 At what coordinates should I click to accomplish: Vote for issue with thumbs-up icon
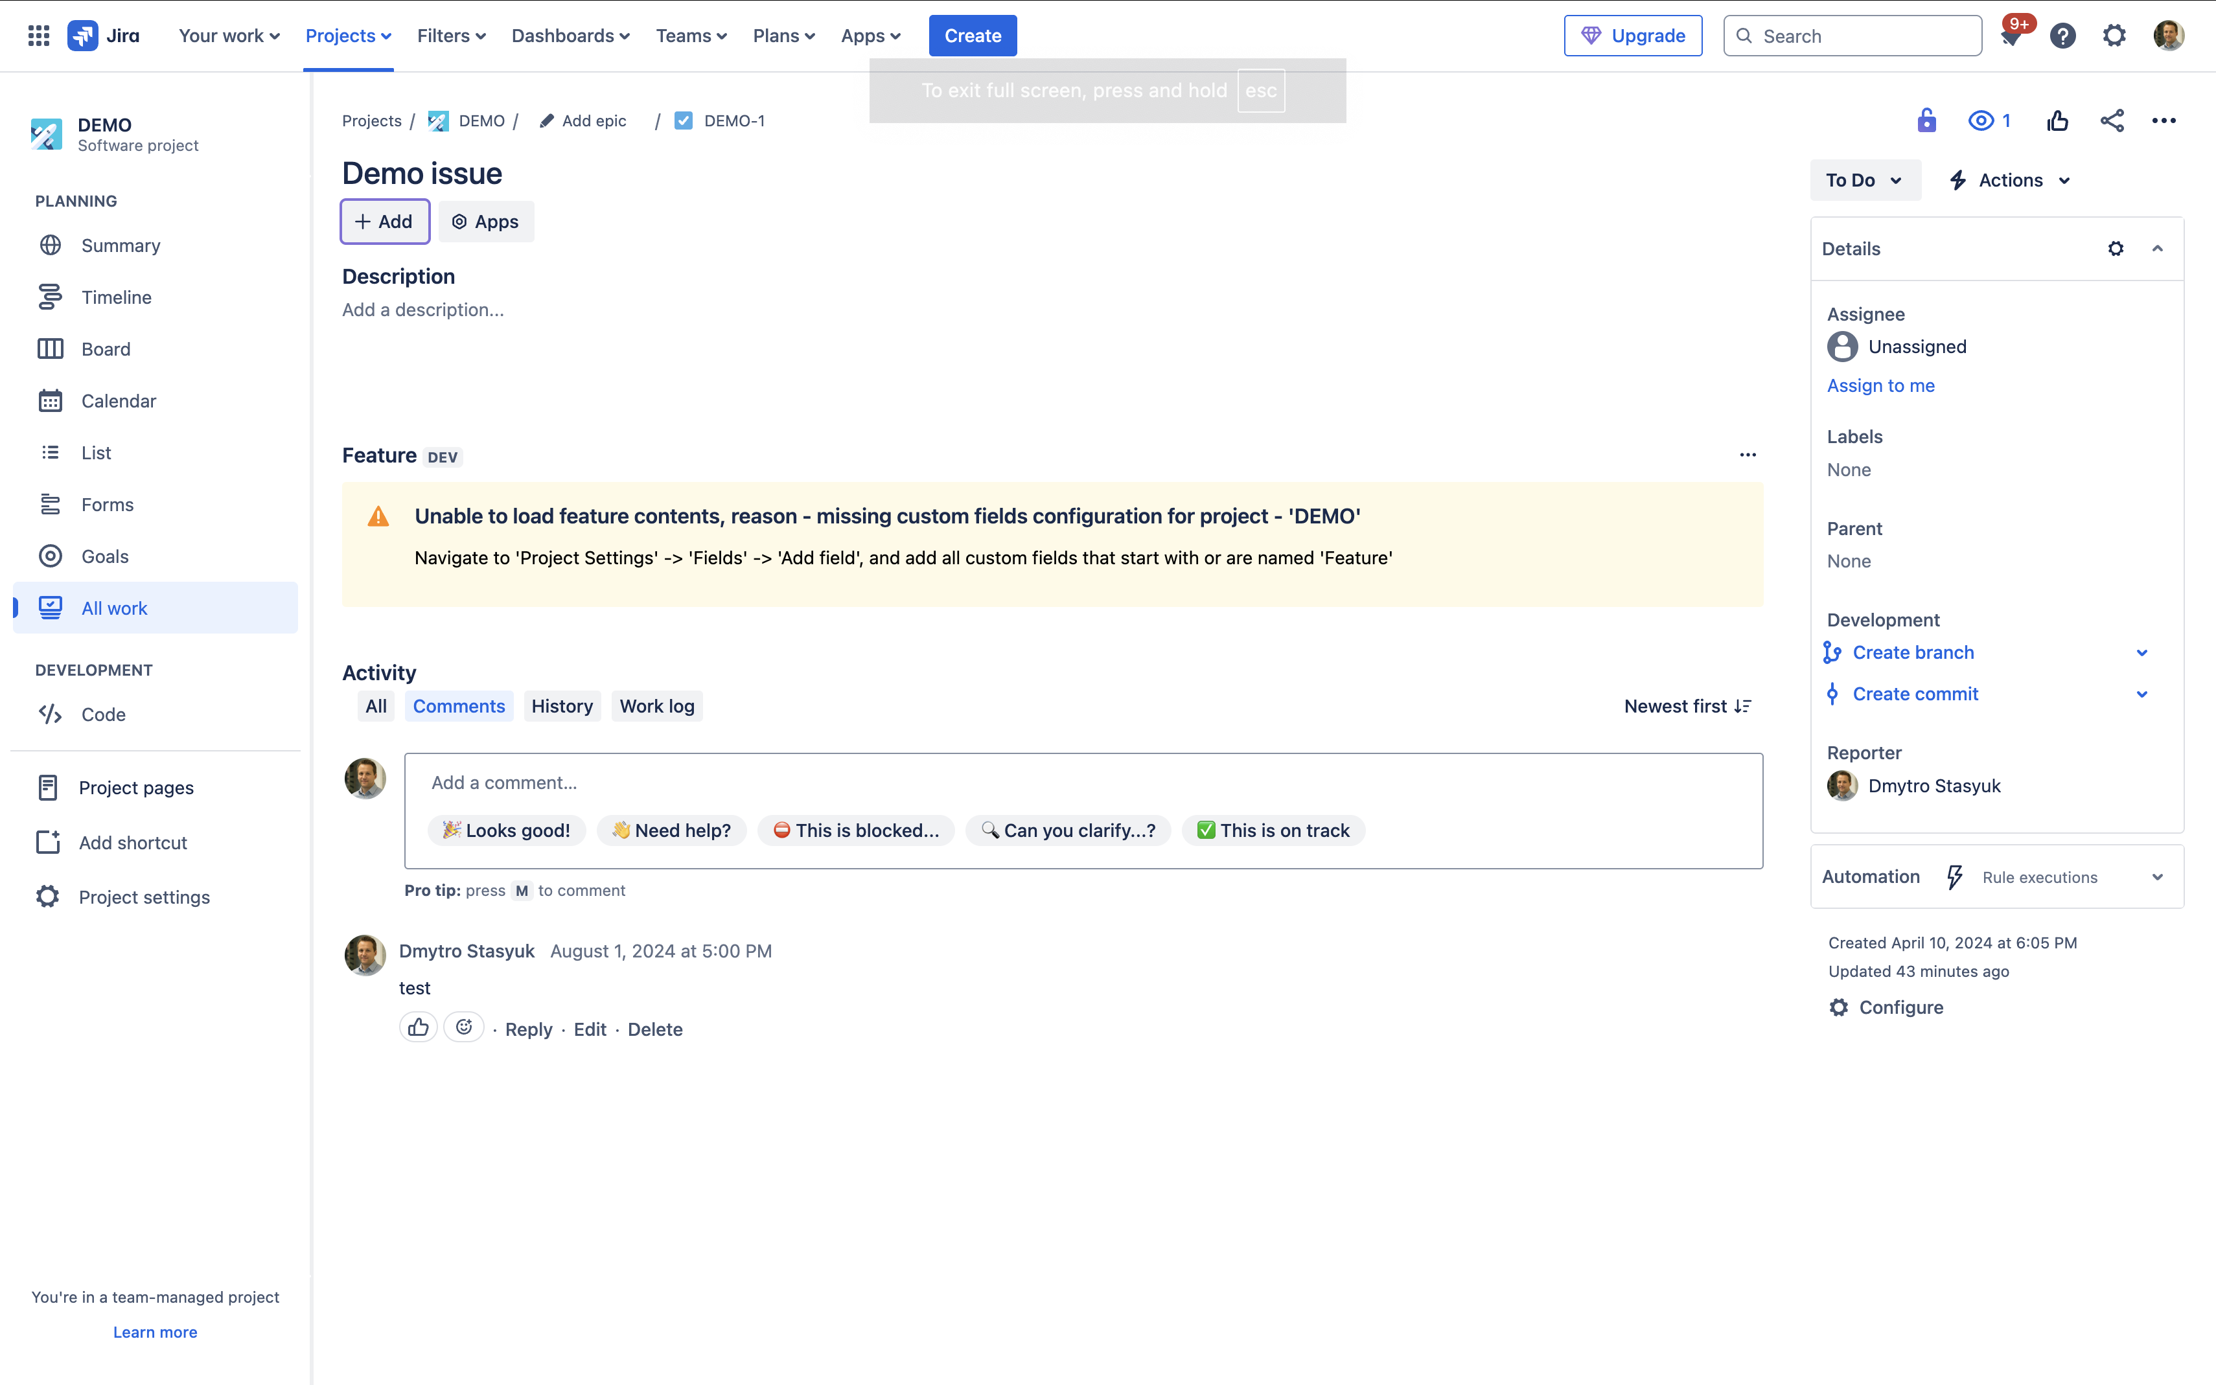(x=2057, y=120)
